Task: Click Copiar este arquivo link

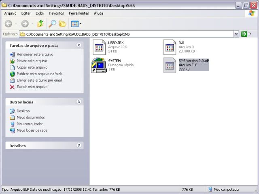Action: coord(32,67)
